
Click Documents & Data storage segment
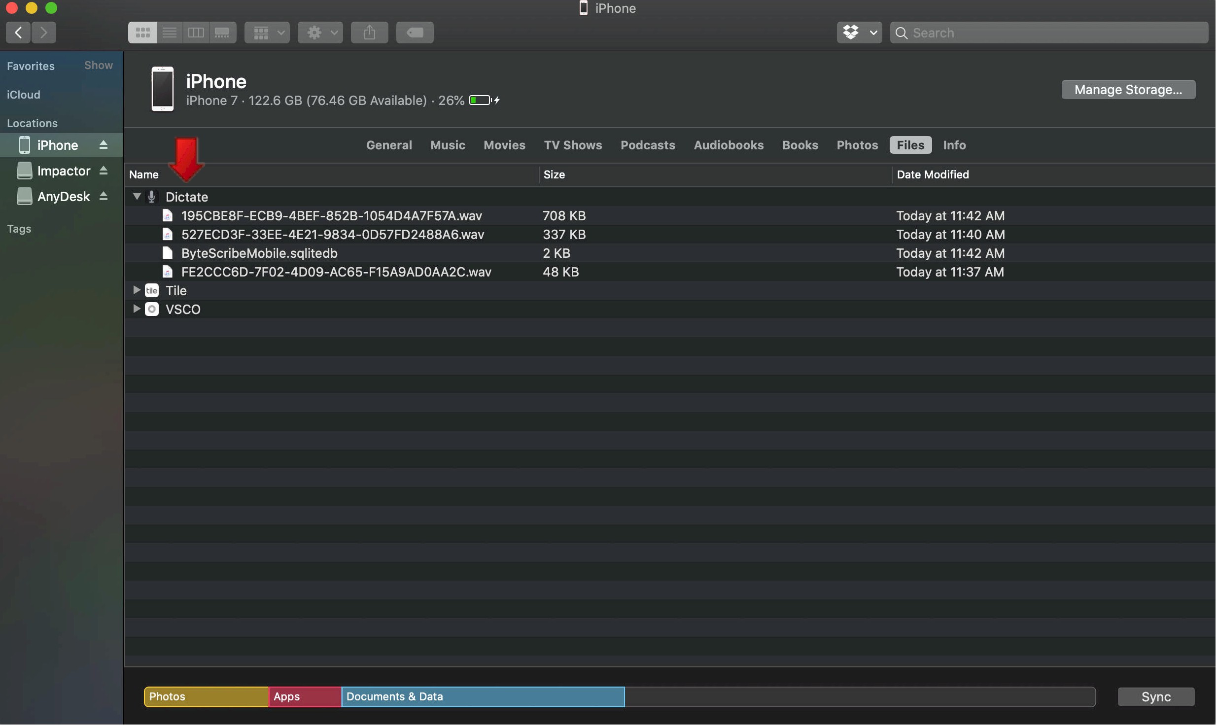pyautogui.click(x=483, y=697)
